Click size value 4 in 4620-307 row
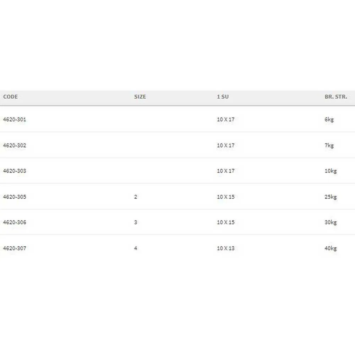 [x=136, y=248]
